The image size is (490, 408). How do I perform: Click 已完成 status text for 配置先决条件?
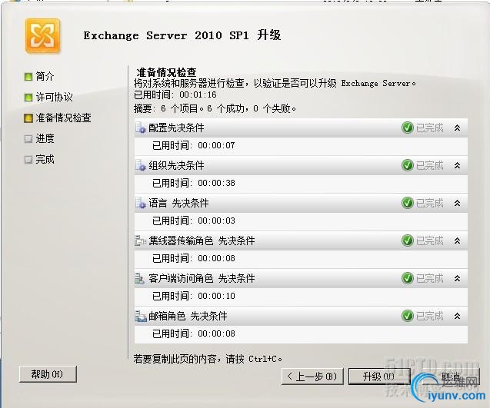(x=430, y=128)
